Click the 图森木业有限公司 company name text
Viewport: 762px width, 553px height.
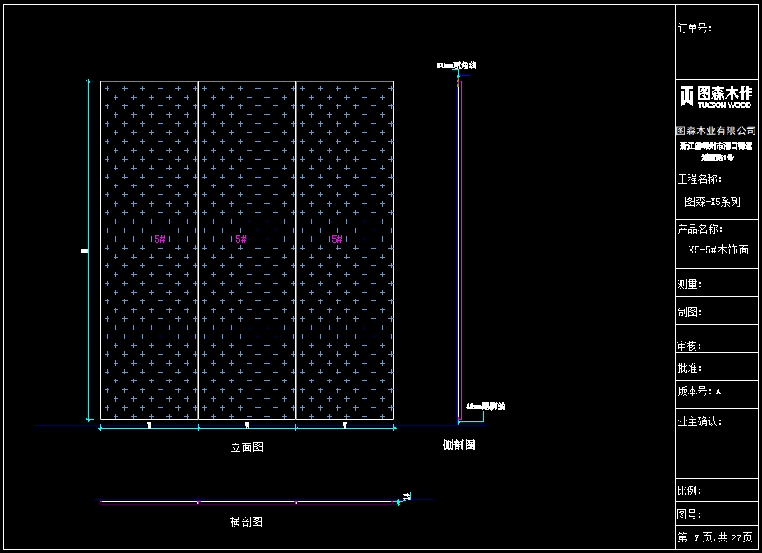coord(716,131)
